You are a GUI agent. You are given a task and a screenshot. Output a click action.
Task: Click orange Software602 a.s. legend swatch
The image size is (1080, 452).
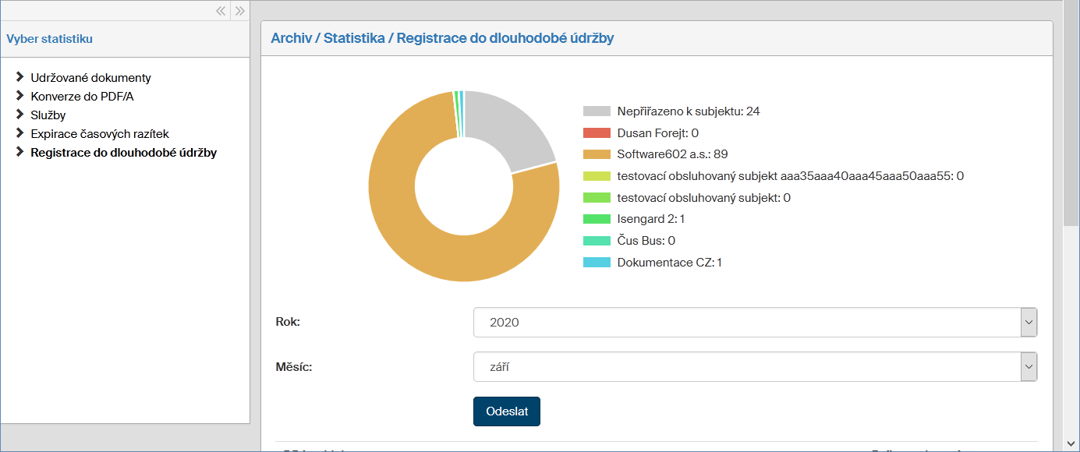[597, 154]
